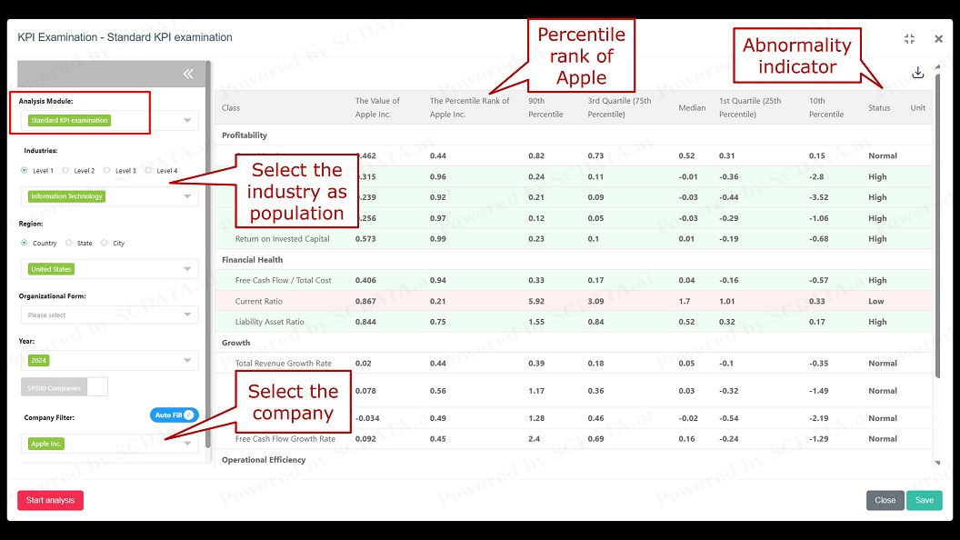Screen dimensions: 960x540
Task: Select the State region radio button
Action: [68, 243]
